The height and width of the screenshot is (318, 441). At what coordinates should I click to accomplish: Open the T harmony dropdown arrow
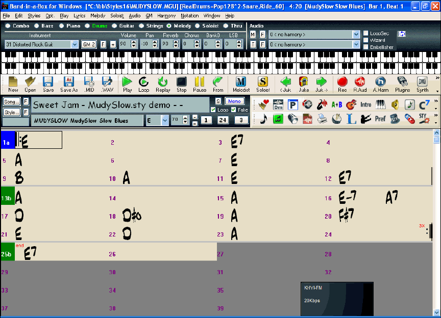point(356,44)
